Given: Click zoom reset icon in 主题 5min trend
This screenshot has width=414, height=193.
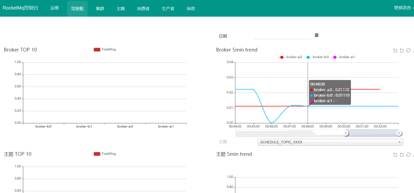Looking at the screenshot, I should 402,155.
